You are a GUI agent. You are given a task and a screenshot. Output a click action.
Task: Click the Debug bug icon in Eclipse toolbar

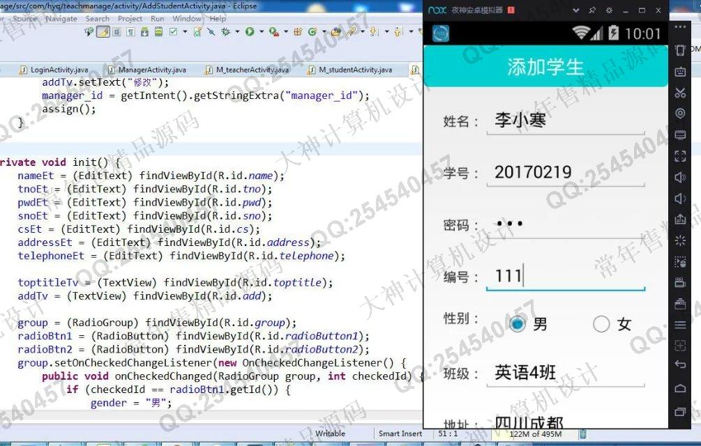226,31
